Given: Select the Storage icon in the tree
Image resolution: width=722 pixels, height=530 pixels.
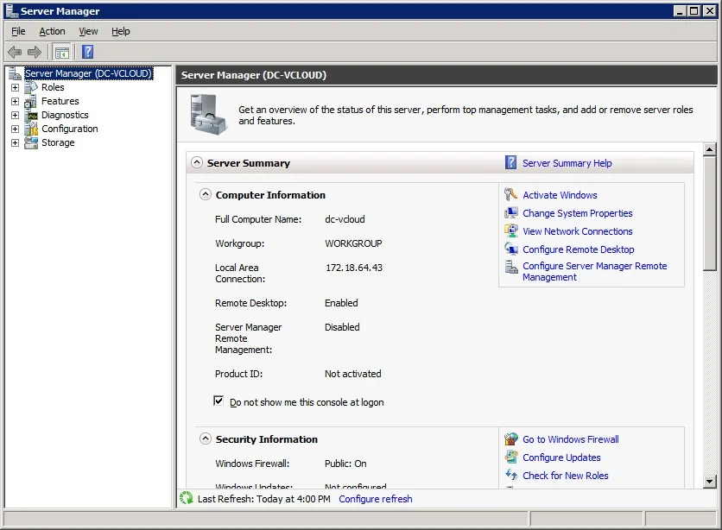Looking at the screenshot, I should click(x=31, y=142).
